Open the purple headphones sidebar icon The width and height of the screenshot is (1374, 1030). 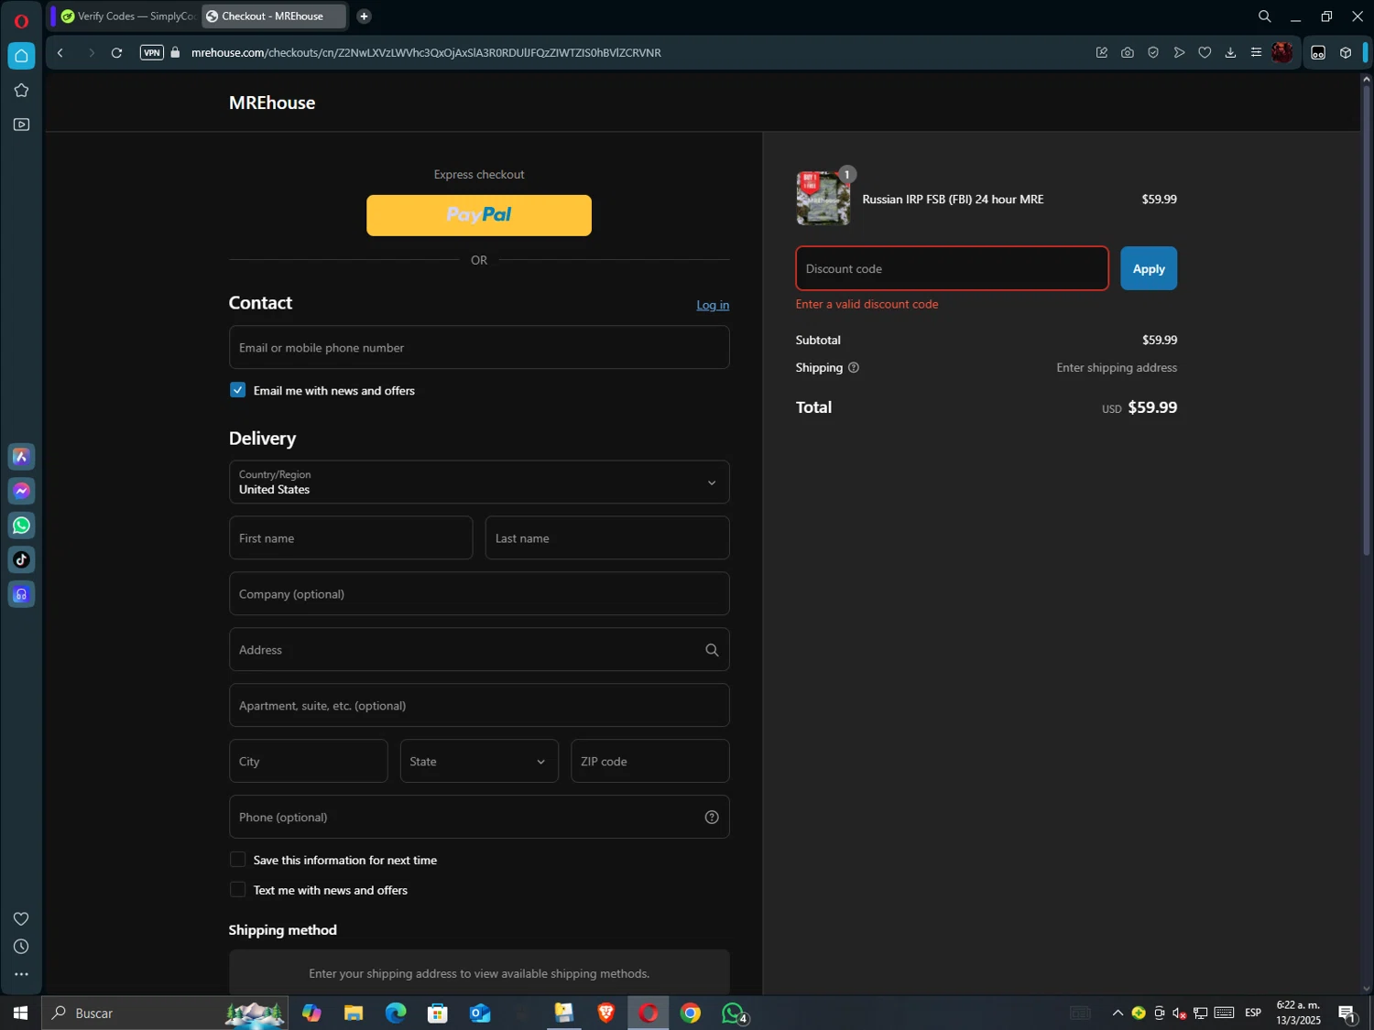coord(21,594)
